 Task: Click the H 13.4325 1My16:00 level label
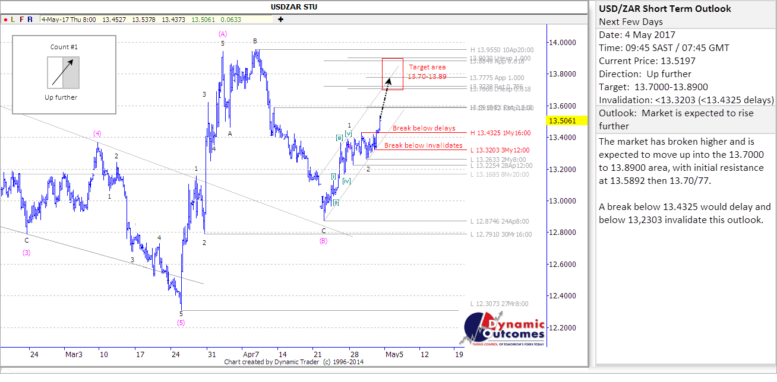[x=500, y=133]
